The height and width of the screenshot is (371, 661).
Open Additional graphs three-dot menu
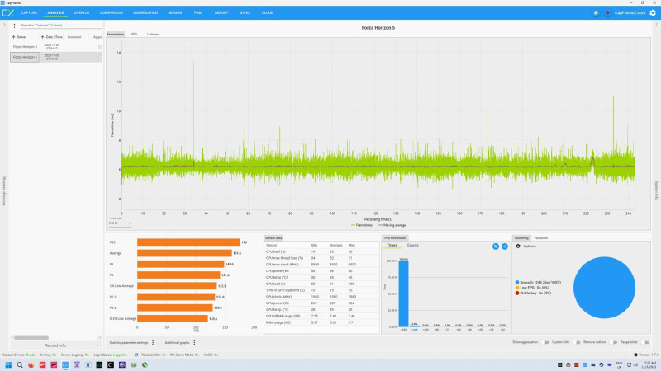[x=194, y=342]
